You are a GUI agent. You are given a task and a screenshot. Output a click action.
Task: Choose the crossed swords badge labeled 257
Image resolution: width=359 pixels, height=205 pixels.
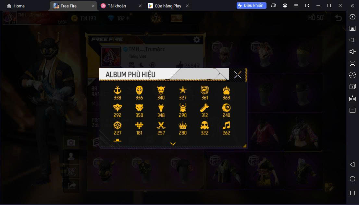pyautogui.click(x=161, y=128)
